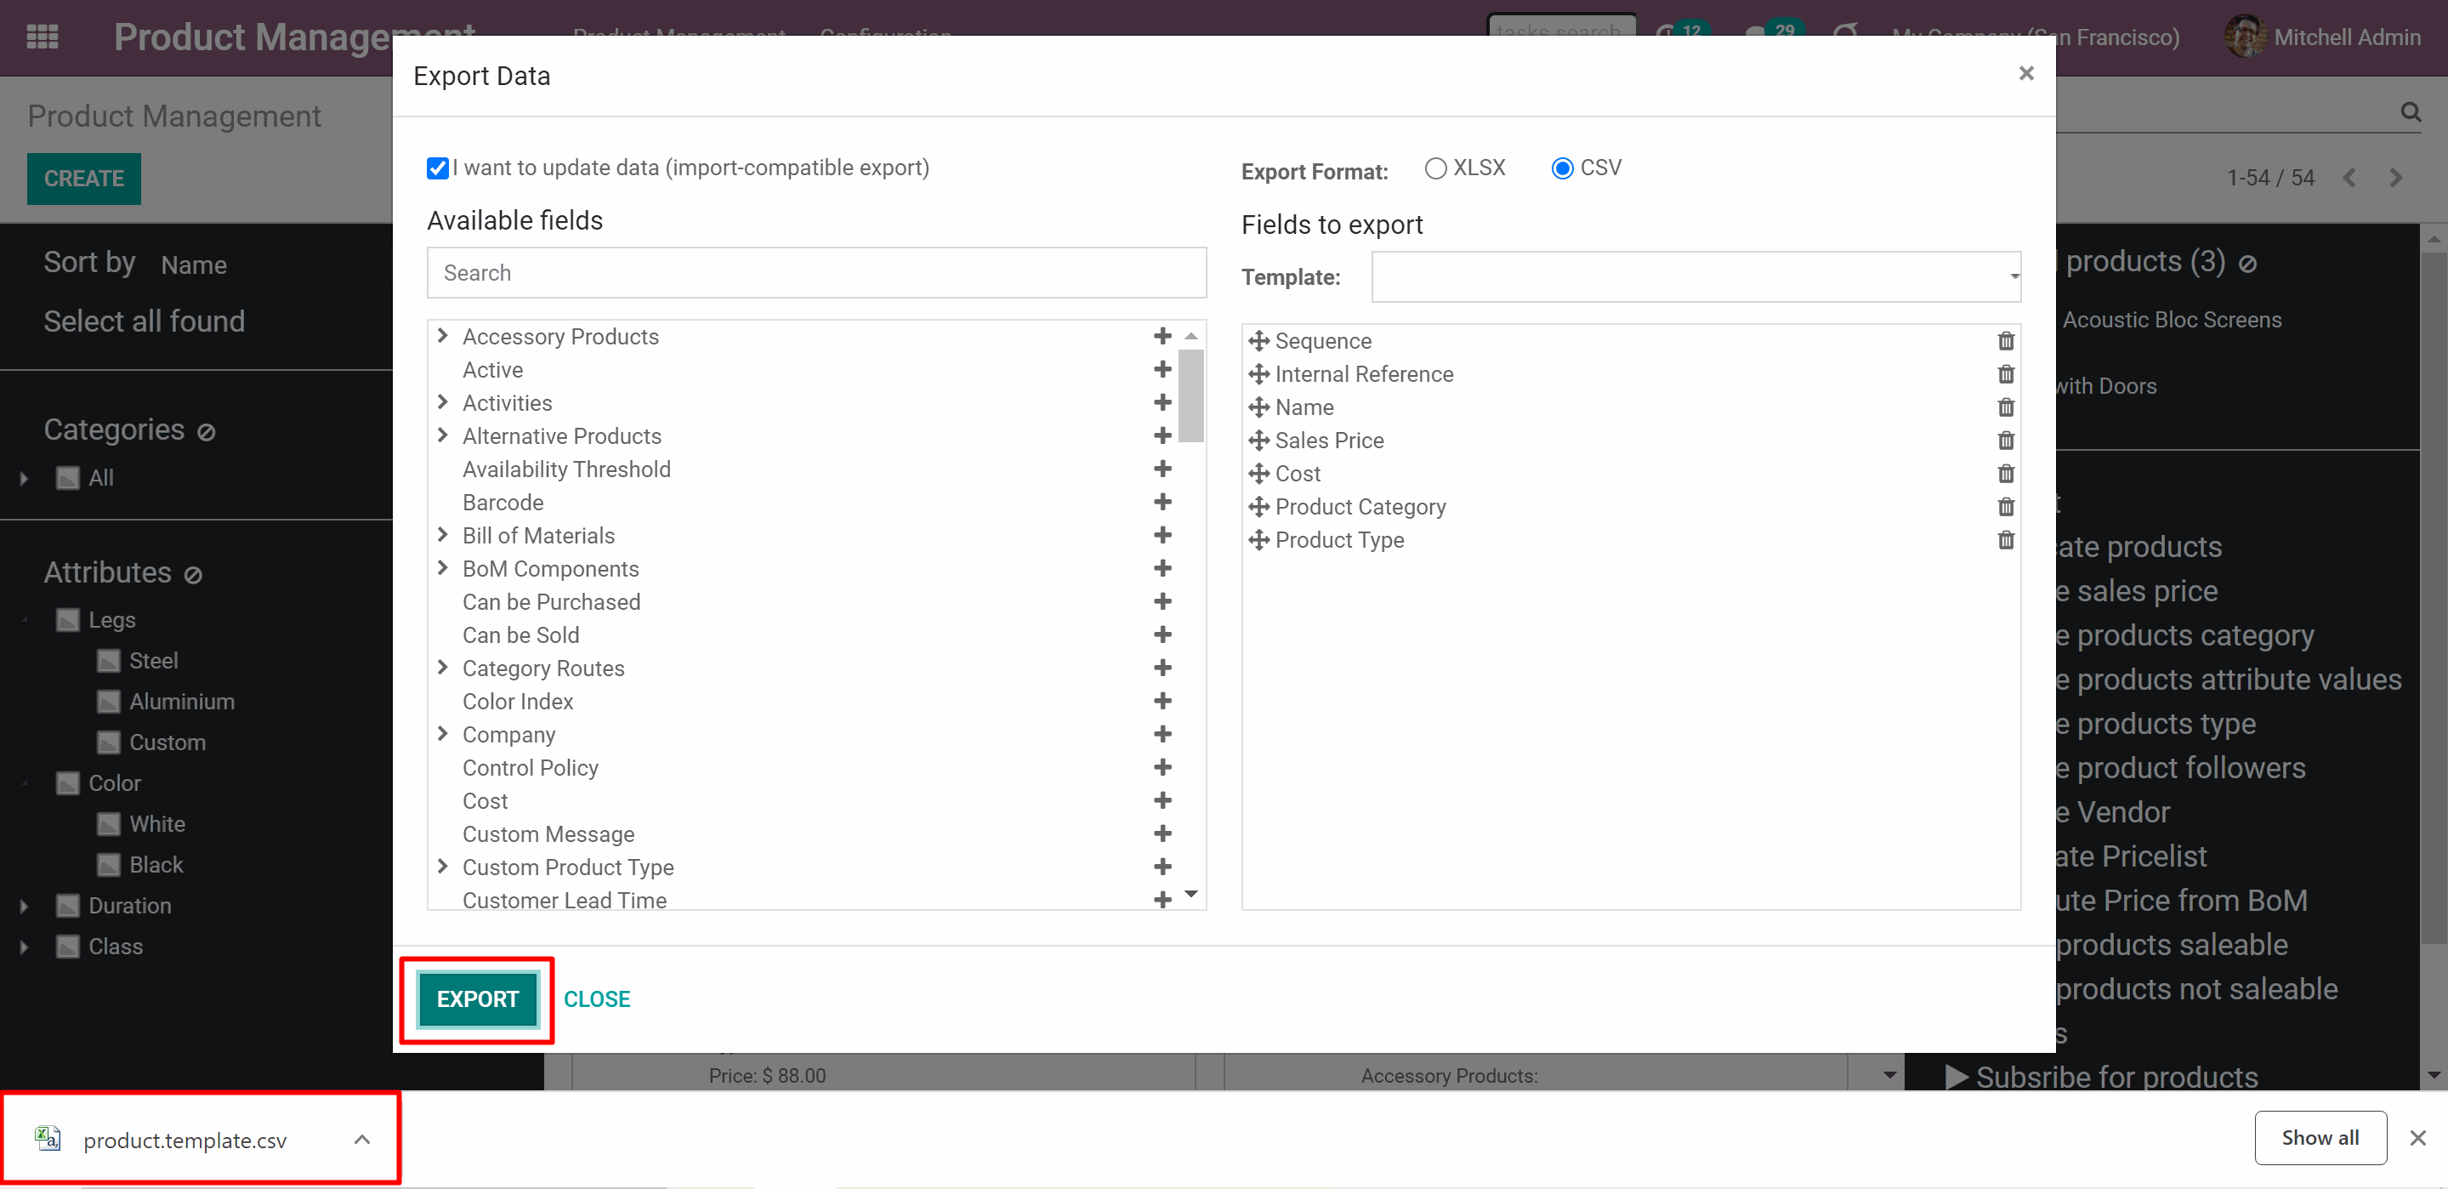Screen dimensions: 2448x1189
Task: Select CSV export format
Action: click(x=1562, y=168)
